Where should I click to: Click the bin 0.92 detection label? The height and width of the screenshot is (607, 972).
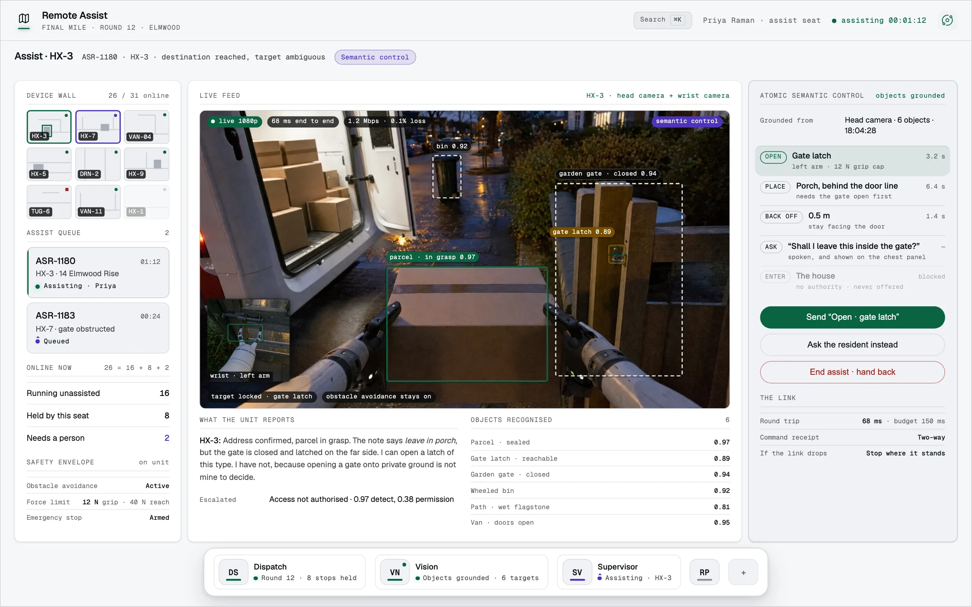pyautogui.click(x=452, y=146)
